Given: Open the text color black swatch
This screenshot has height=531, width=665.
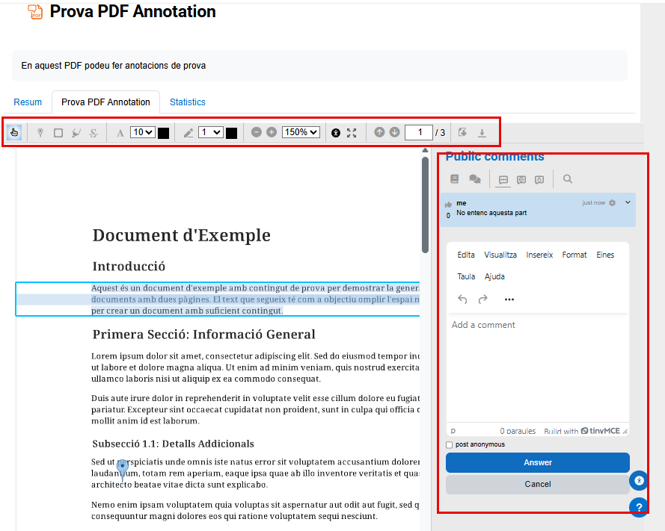Looking at the screenshot, I should pos(163,133).
